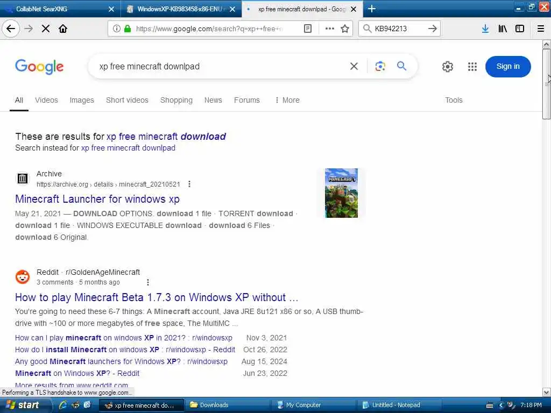Open the Firefox hamburger menu

click(x=541, y=29)
